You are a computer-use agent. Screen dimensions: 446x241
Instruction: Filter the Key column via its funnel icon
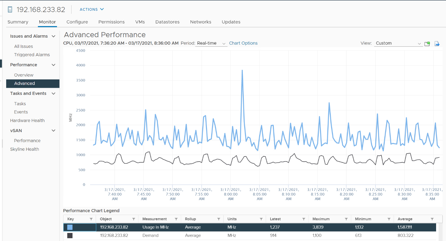point(91,219)
